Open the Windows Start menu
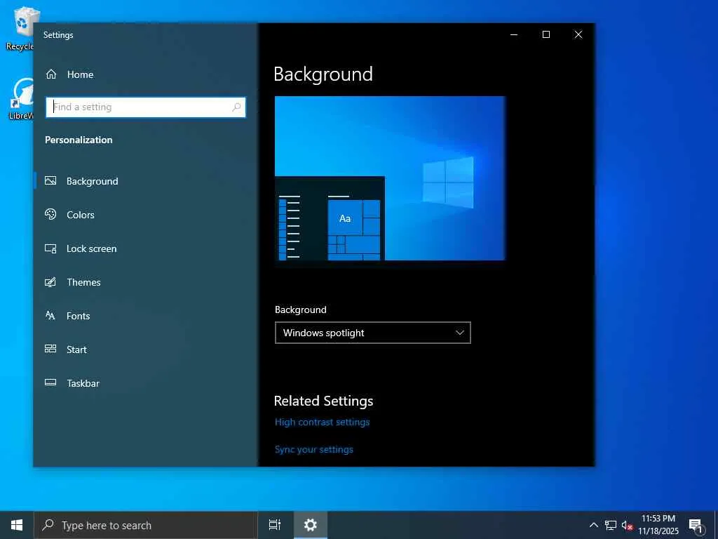 17,525
